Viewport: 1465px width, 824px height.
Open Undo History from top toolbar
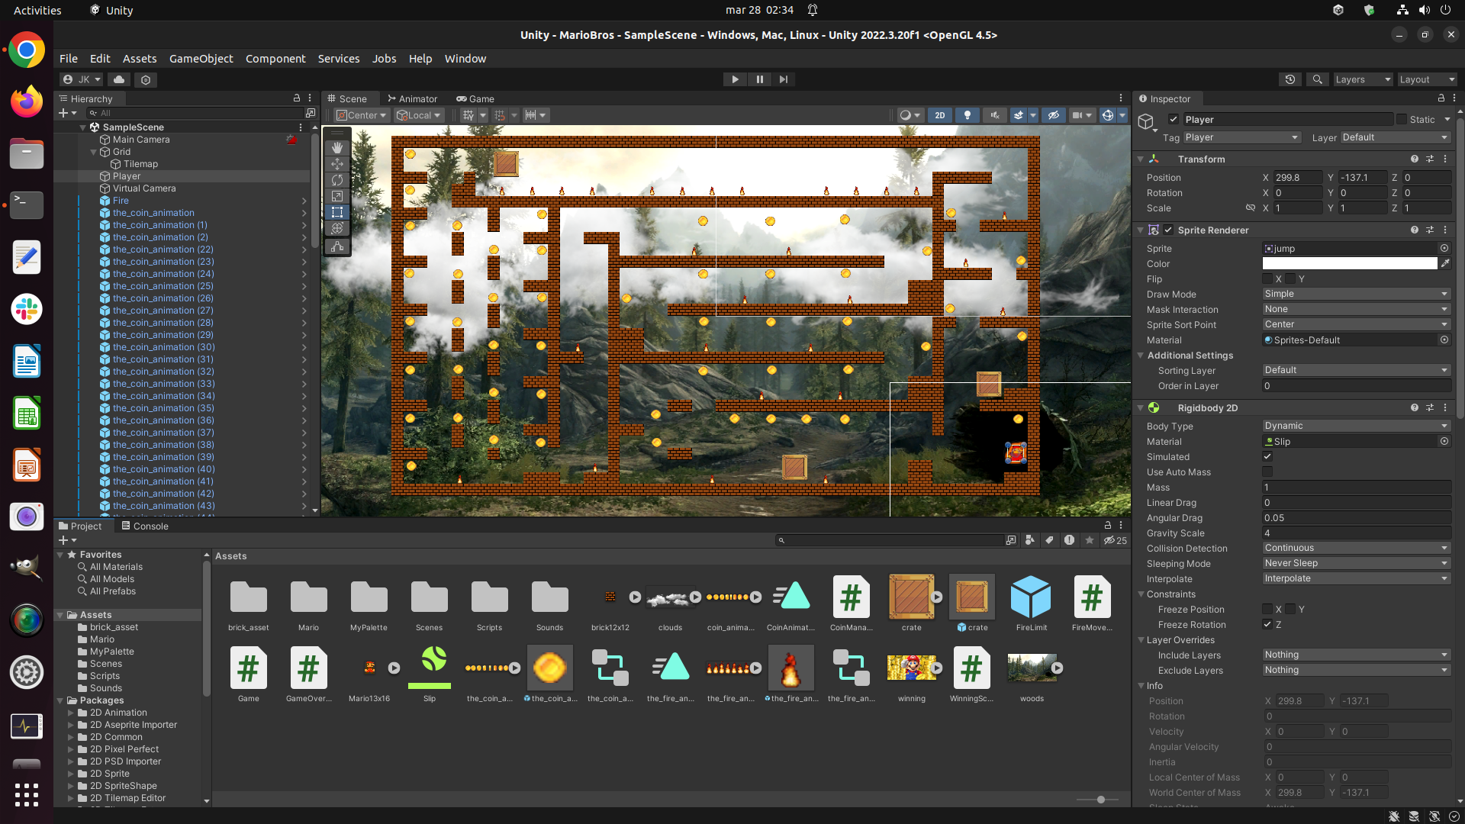[x=1290, y=79]
